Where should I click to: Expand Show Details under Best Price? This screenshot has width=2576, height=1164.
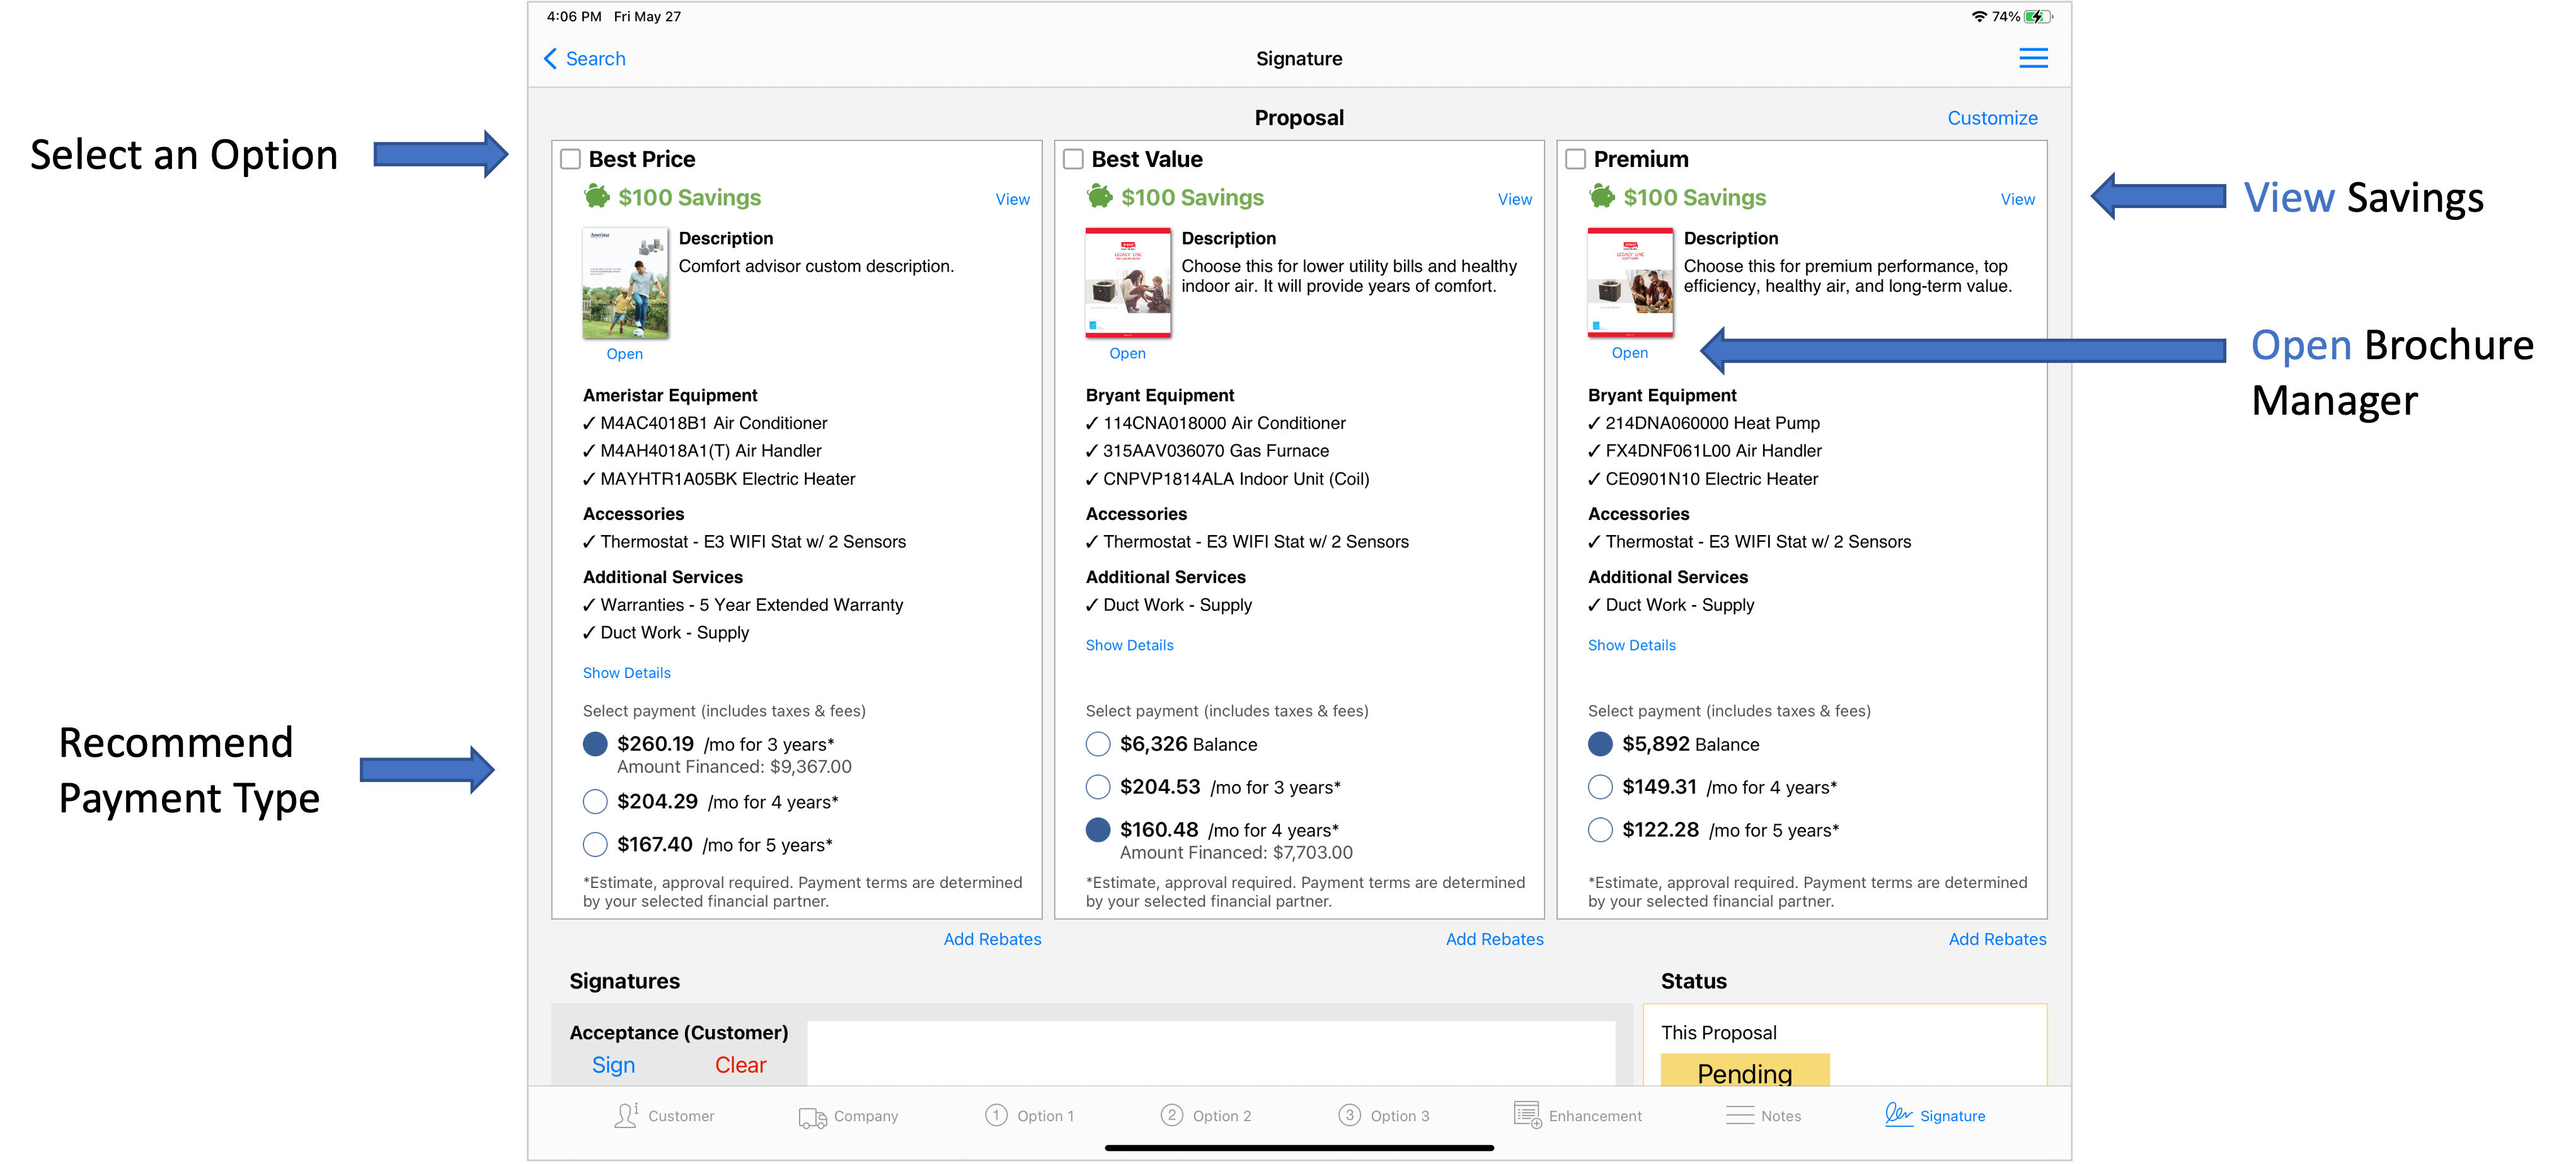(627, 673)
